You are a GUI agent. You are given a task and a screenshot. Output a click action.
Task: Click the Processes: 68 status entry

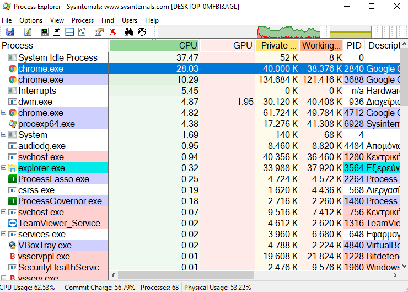point(159,288)
